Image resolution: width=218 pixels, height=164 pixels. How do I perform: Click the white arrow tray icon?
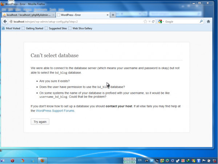[x=178, y=161]
